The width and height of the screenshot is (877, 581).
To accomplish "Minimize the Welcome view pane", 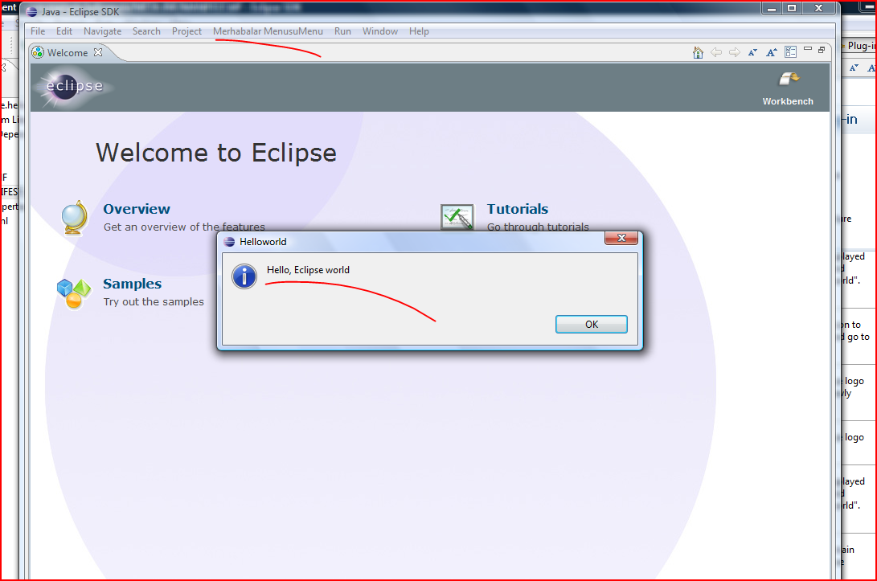I will pos(808,49).
